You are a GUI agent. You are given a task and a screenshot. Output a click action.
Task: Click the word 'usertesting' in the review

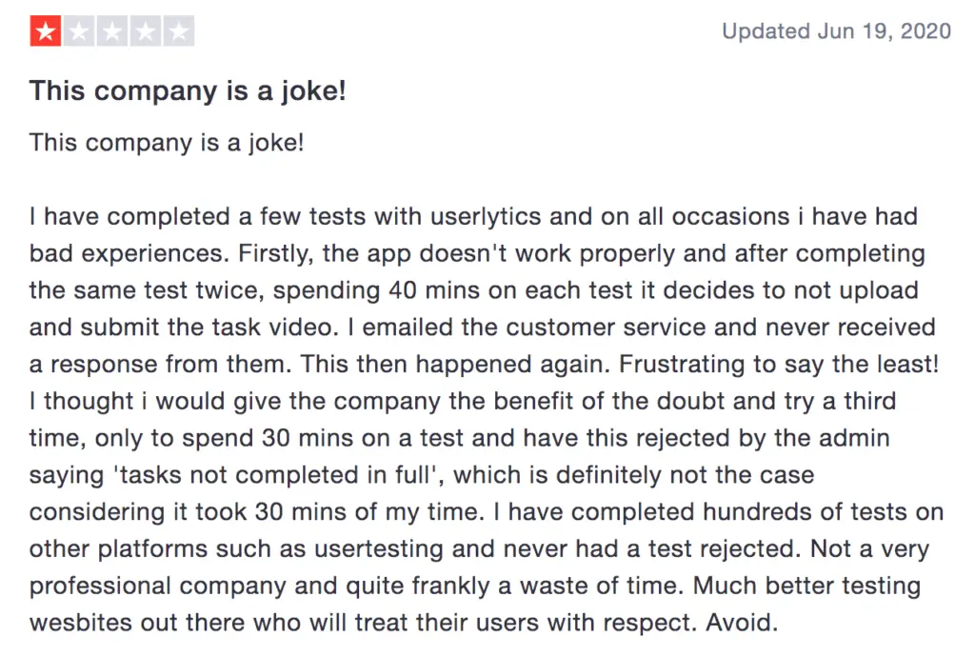(379, 549)
